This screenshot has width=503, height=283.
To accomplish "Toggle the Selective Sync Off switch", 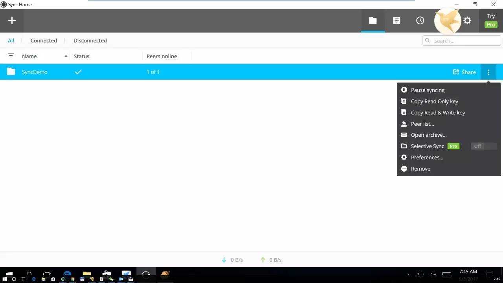I will coord(484,146).
